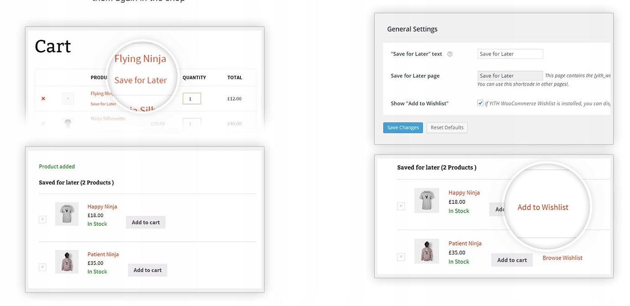The height and width of the screenshot is (306, 630).
Task: Open Happy Ninja t-shirt image under Product added
Action: [67, 214]
